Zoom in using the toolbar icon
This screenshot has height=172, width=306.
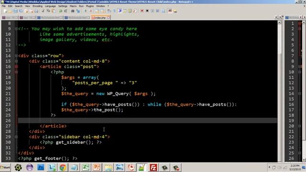coord(85,11)
